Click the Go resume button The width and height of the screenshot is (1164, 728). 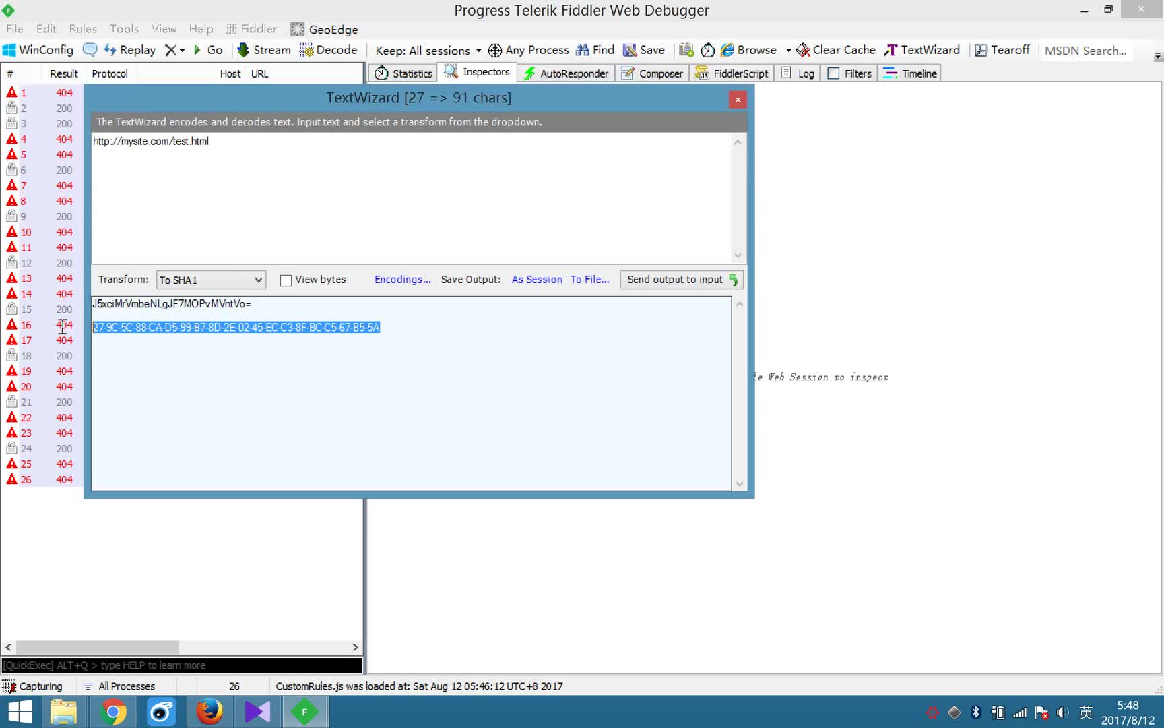coord(208,50)
